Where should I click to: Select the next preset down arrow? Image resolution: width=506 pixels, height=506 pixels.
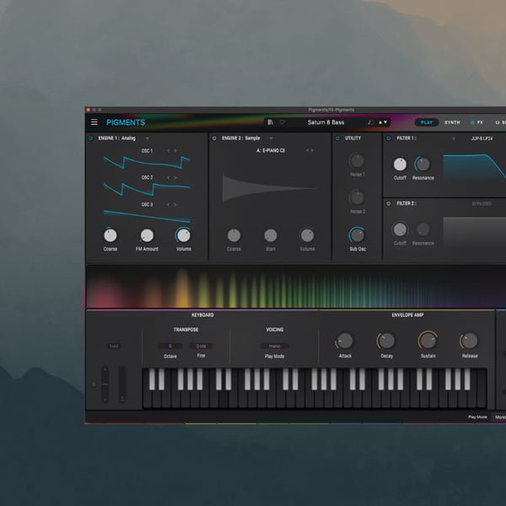(x=385, y=122)
